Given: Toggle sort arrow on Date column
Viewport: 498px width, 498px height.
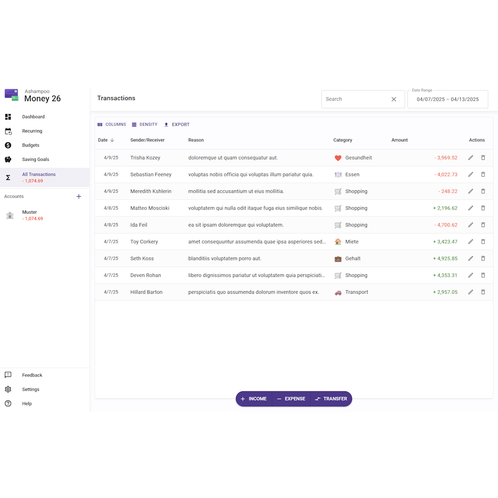Looking at the screenshot, I should (112, 140).
